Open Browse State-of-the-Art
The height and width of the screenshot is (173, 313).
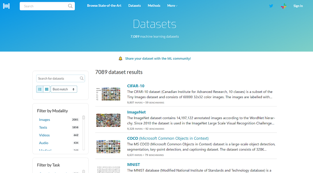pos(104,5)
